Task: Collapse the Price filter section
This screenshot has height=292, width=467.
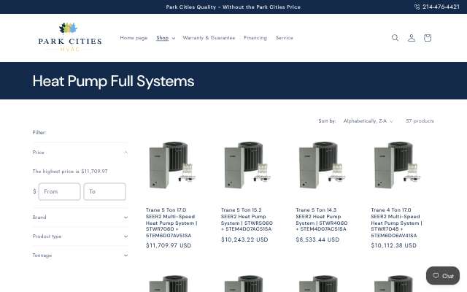Action: pyautogui.click(x=80, y=153)
